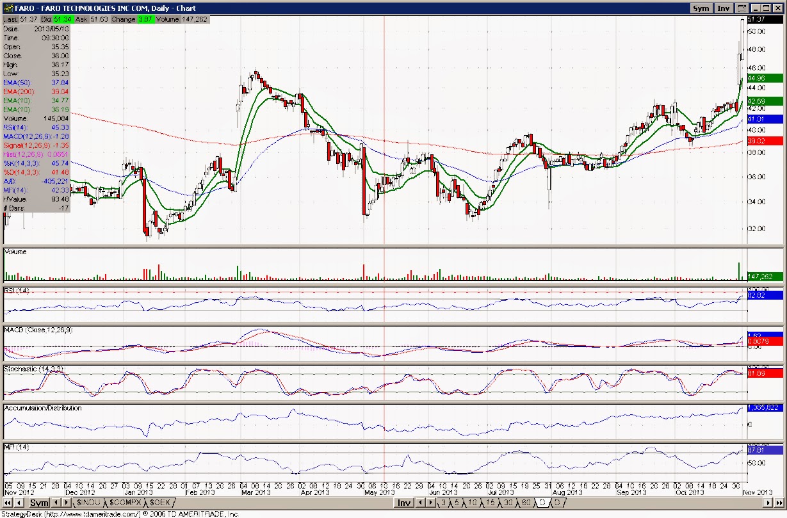Minimize the FARO chart window
This screenshot has height=518, width=787.
(756, 8)
